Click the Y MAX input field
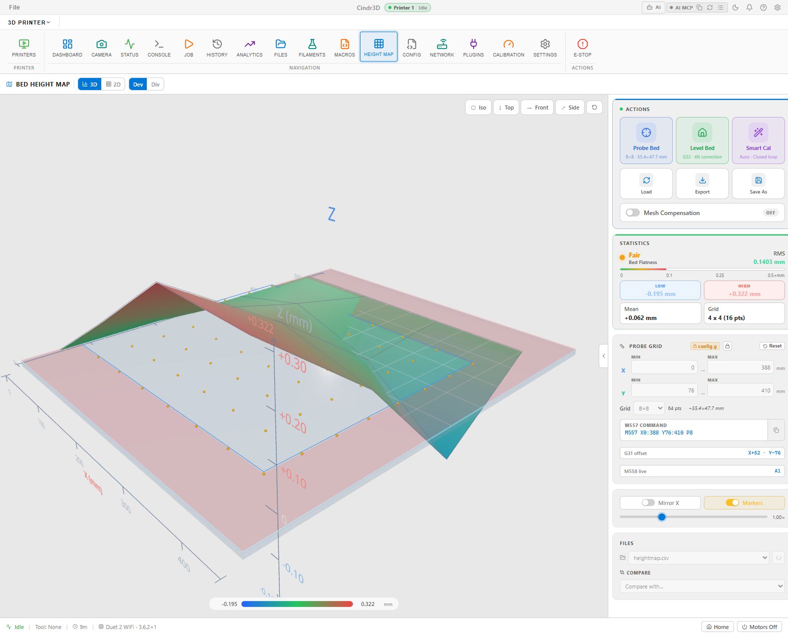Screen dimensions: 788x635 click(x=740, y=390)
